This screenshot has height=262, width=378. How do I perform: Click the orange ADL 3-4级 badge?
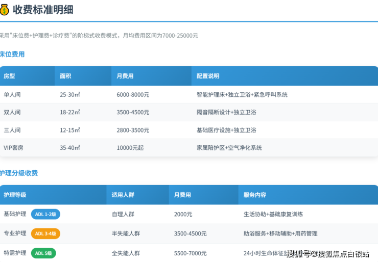point(45,233)
